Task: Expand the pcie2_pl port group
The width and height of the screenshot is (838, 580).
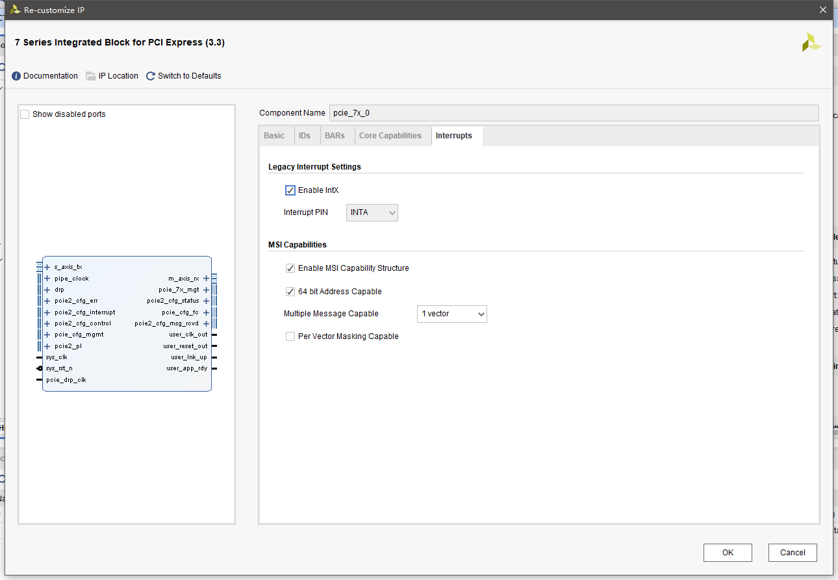Action: pyautogui.click(x=47, y=346)
